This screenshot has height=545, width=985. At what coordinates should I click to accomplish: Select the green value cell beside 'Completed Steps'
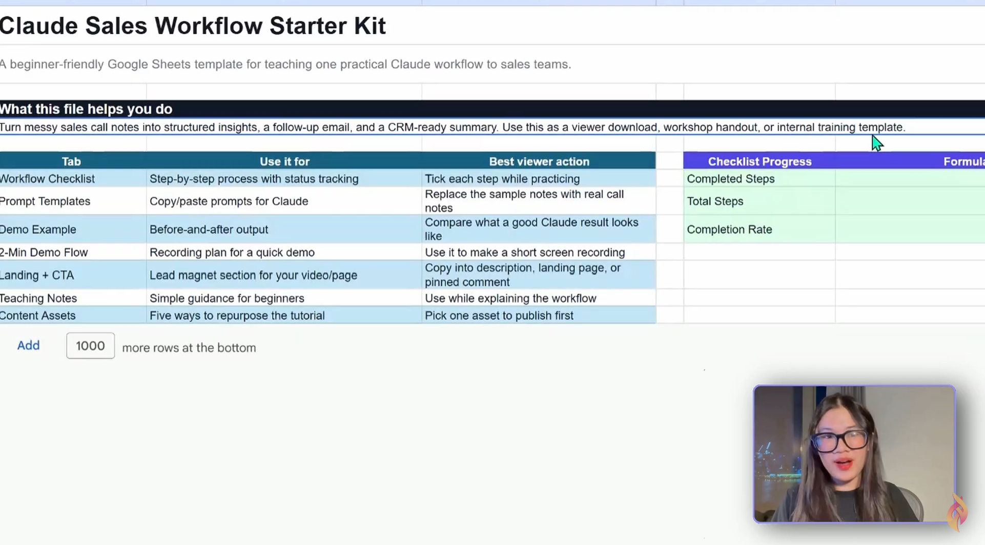coord(911,179)
